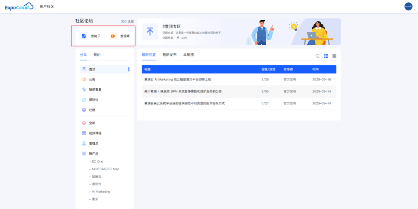Open the 随便看看 category
Image resolution: width=418 pixels, height=209 pixels.
pos(95,89)
